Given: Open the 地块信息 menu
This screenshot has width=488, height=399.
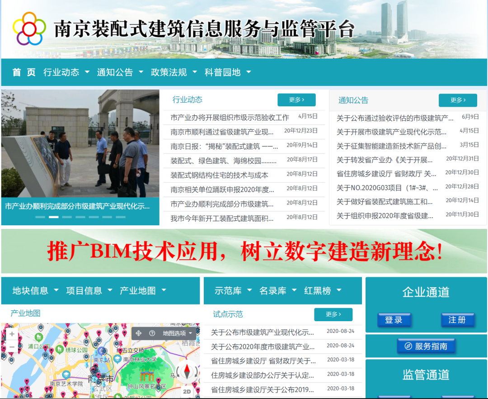Looking at the screenshot, I should tap(35, 291).
